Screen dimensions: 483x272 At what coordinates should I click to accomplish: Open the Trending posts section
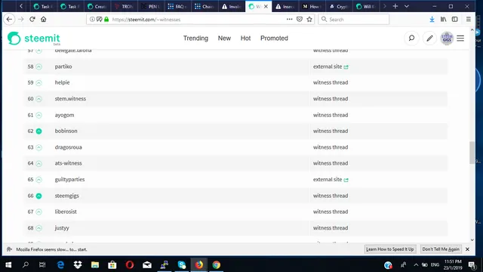[195, 39]
